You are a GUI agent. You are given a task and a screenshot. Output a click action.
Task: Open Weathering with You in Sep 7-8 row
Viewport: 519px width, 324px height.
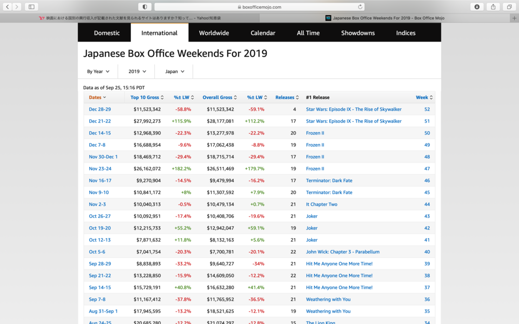(328, 300)
